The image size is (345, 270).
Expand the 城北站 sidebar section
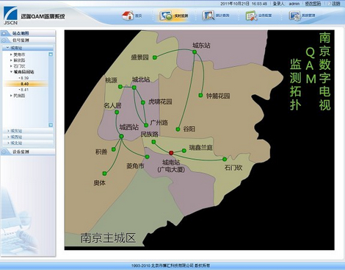click(x=28, y=143)
